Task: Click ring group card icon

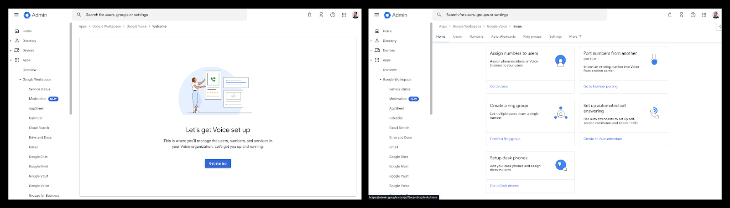Action: point(561,113)
